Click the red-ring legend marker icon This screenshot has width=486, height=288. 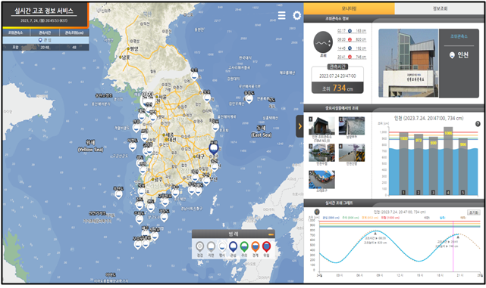266,247
